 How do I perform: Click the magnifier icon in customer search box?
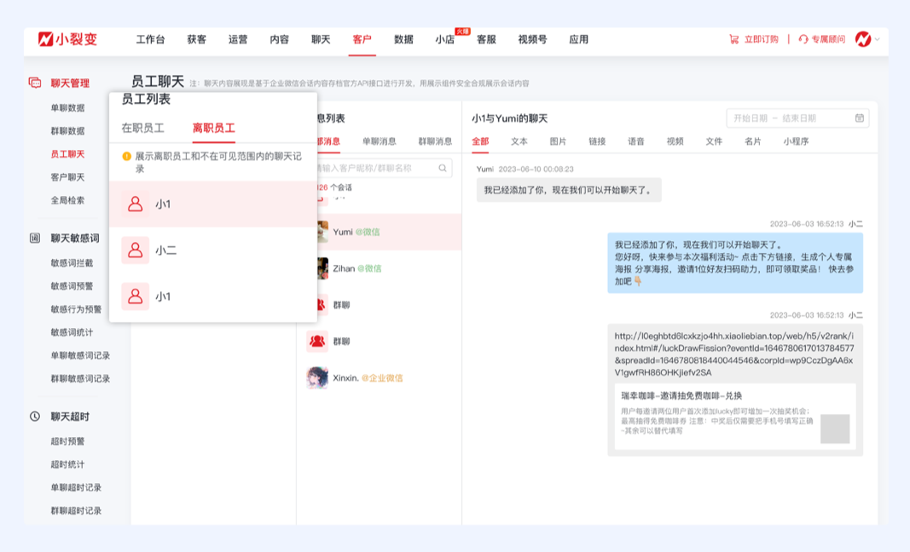click(442, 168)
